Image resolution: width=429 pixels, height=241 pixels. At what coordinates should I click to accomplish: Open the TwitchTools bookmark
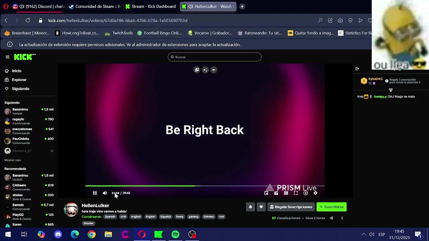[x=119, y=33]
